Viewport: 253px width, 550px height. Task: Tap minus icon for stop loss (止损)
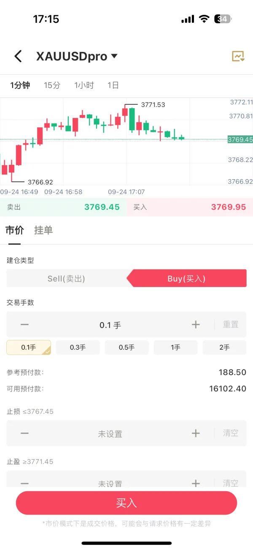coord(25,433)
